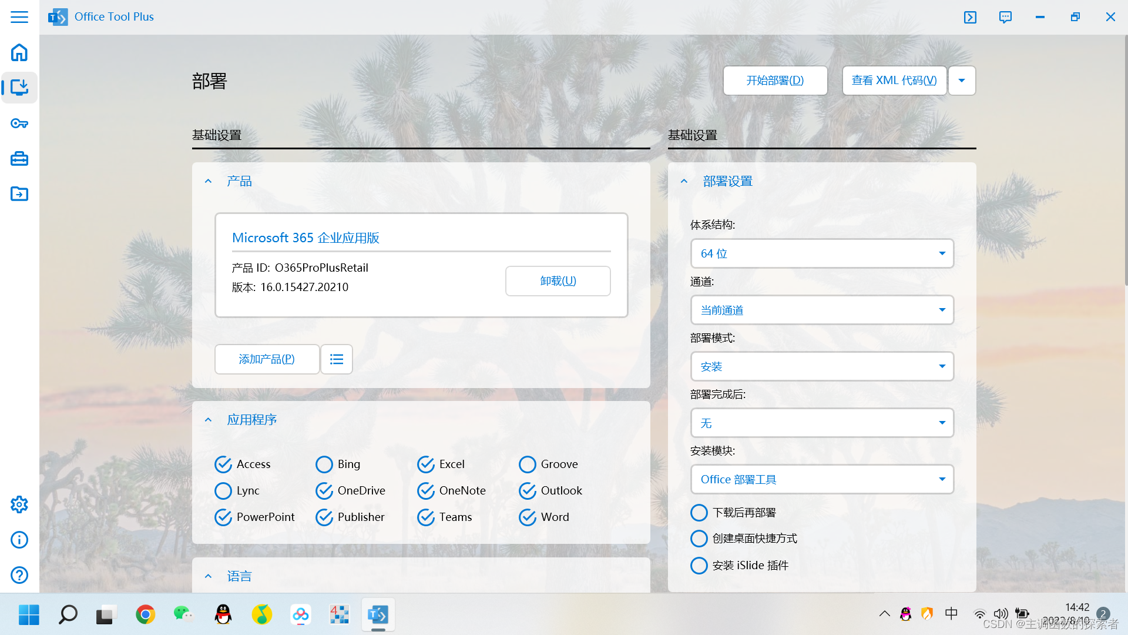Launch Google Chrome from taskbar

pyautogui.click(x=145, y=615)
